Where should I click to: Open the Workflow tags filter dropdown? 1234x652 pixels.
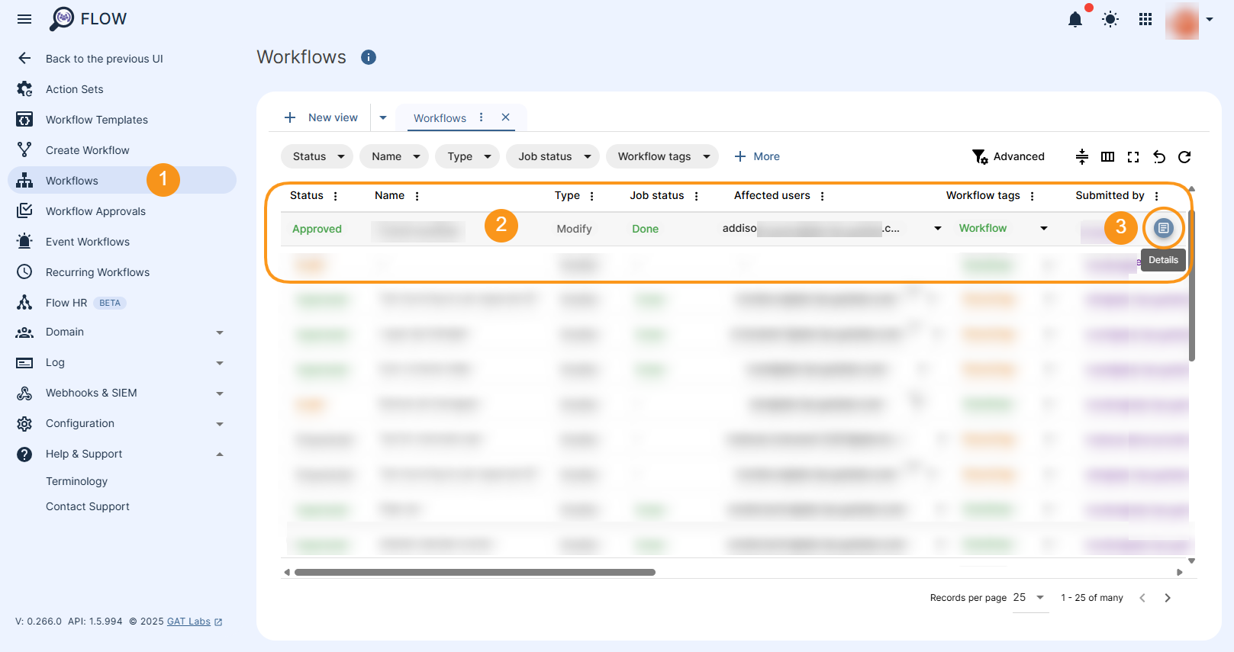(x=662, y=156)
